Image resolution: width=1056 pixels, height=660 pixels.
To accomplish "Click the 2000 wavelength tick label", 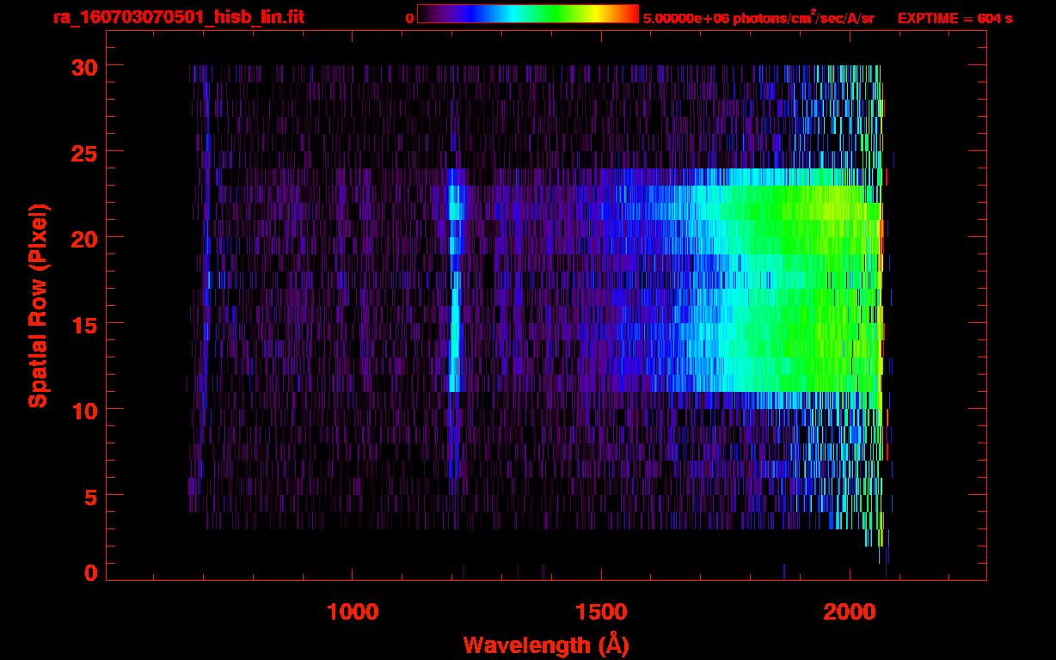I will (850, 612).
